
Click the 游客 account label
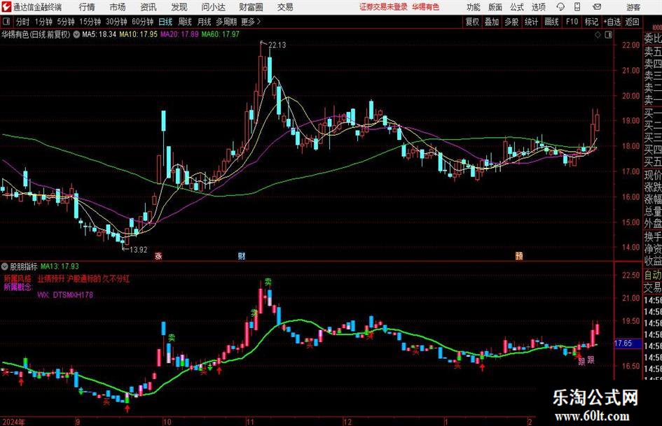pos(633,7)
